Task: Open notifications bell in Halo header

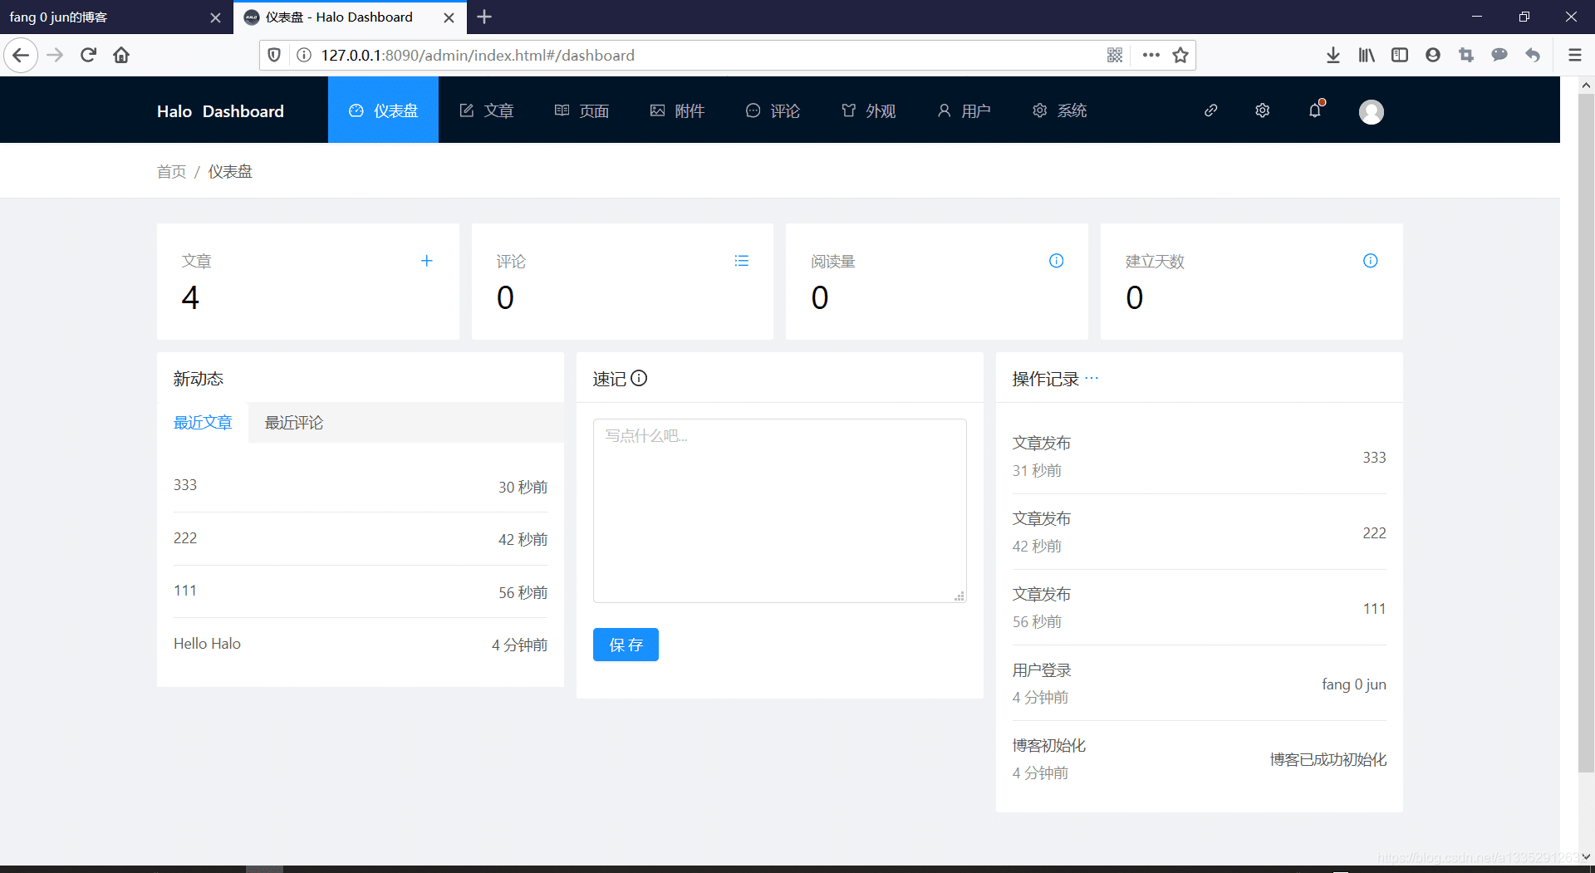Action: point(1315,110)
